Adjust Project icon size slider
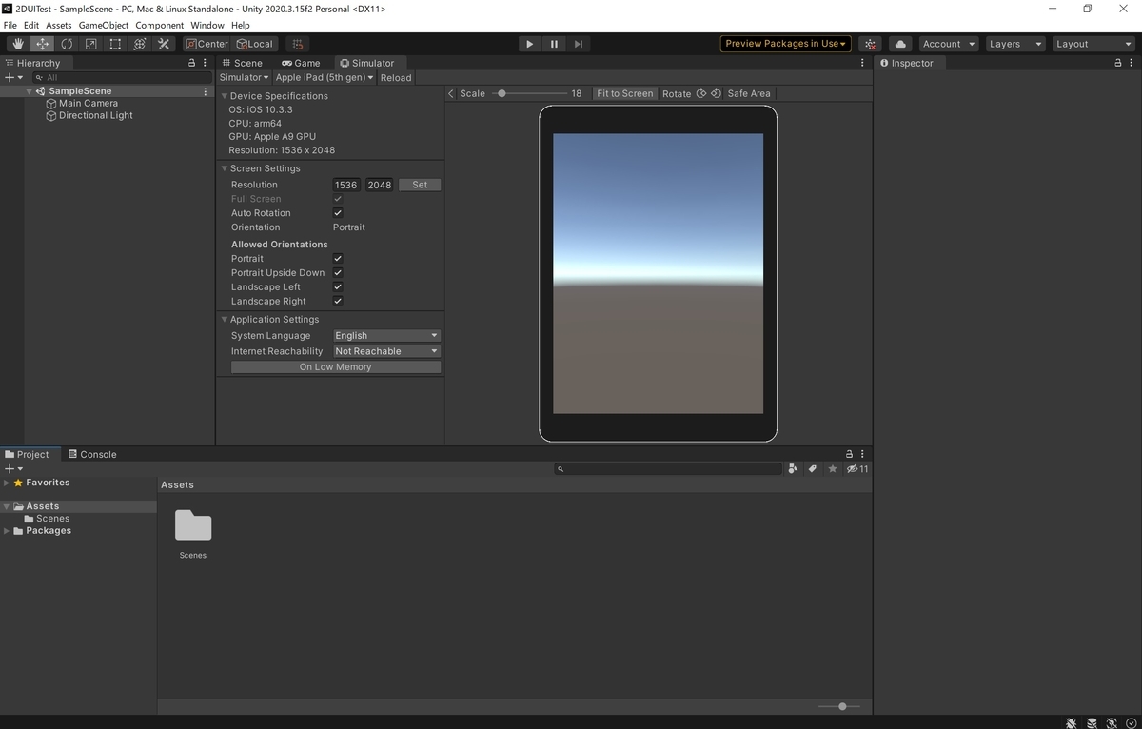 click(839, 706)
